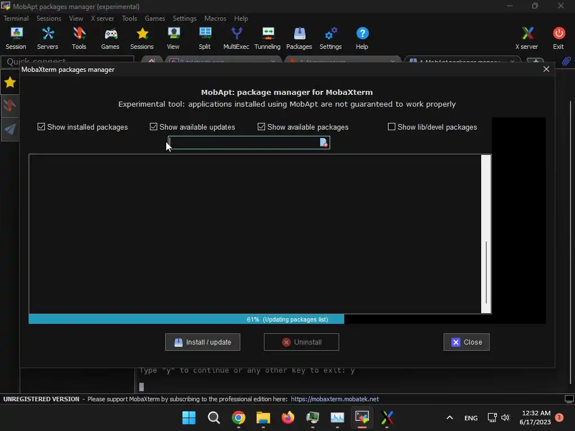
Task: Open the Tunneling toolbar icon
Action: pos(268,38)
